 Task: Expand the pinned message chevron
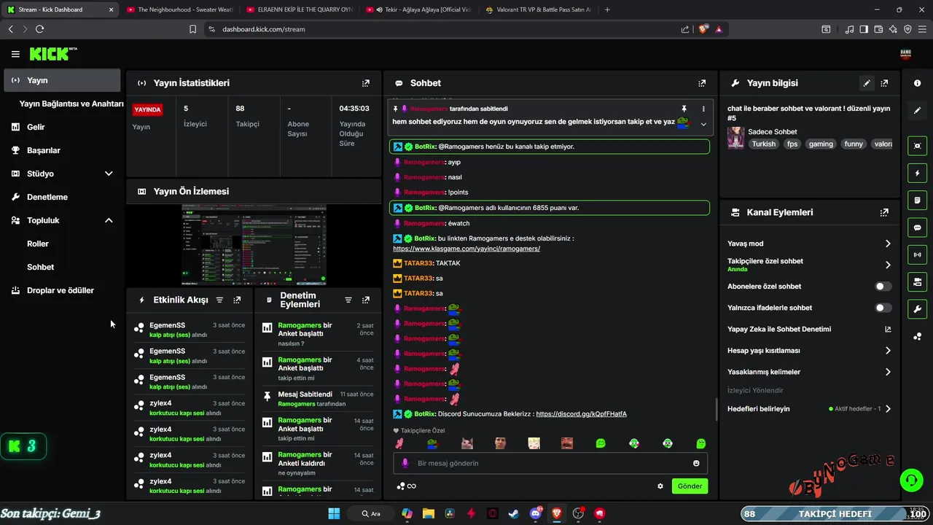point(703,124)
